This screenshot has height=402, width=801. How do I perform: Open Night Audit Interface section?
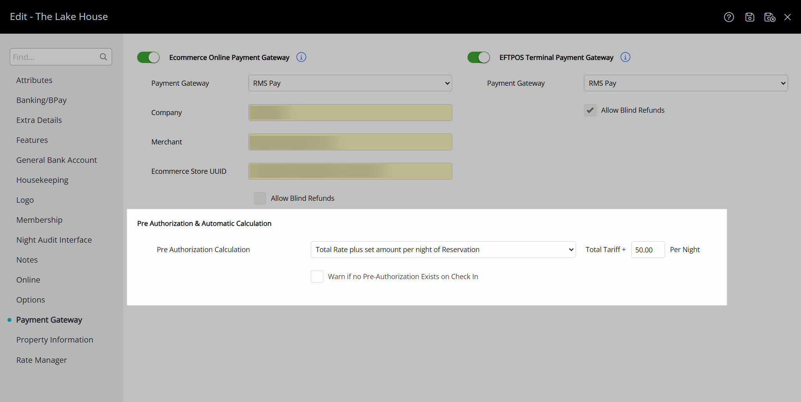tap(54, 240)
